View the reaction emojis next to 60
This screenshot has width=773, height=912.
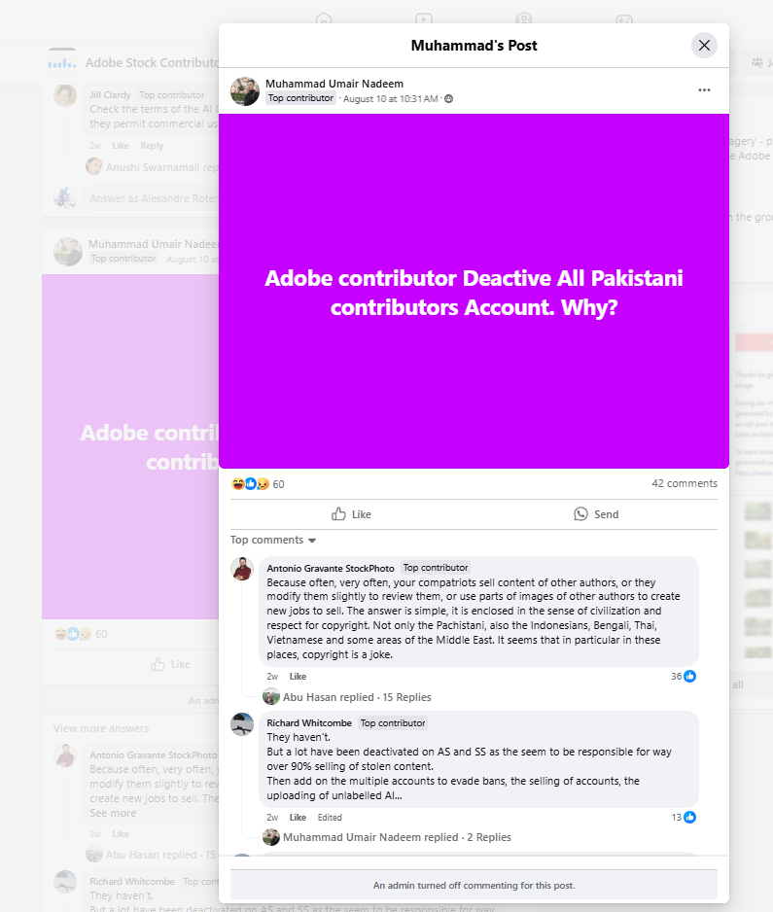tap(250, 484)
